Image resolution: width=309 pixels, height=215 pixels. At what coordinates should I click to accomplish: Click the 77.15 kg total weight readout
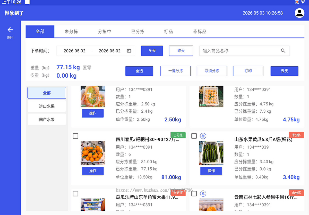[x=68, y=67]
